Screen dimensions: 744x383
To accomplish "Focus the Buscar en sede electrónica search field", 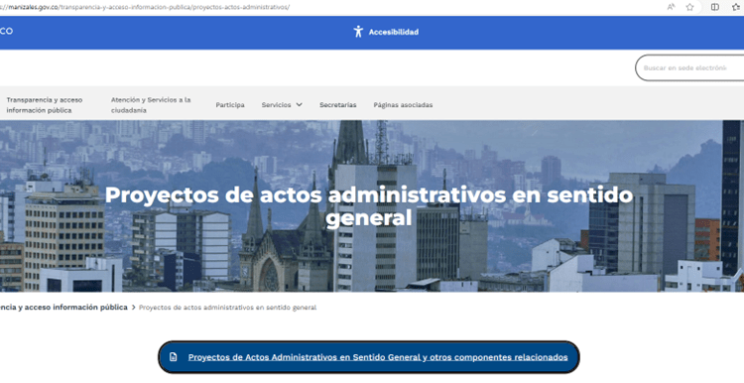I will point(689,67).
